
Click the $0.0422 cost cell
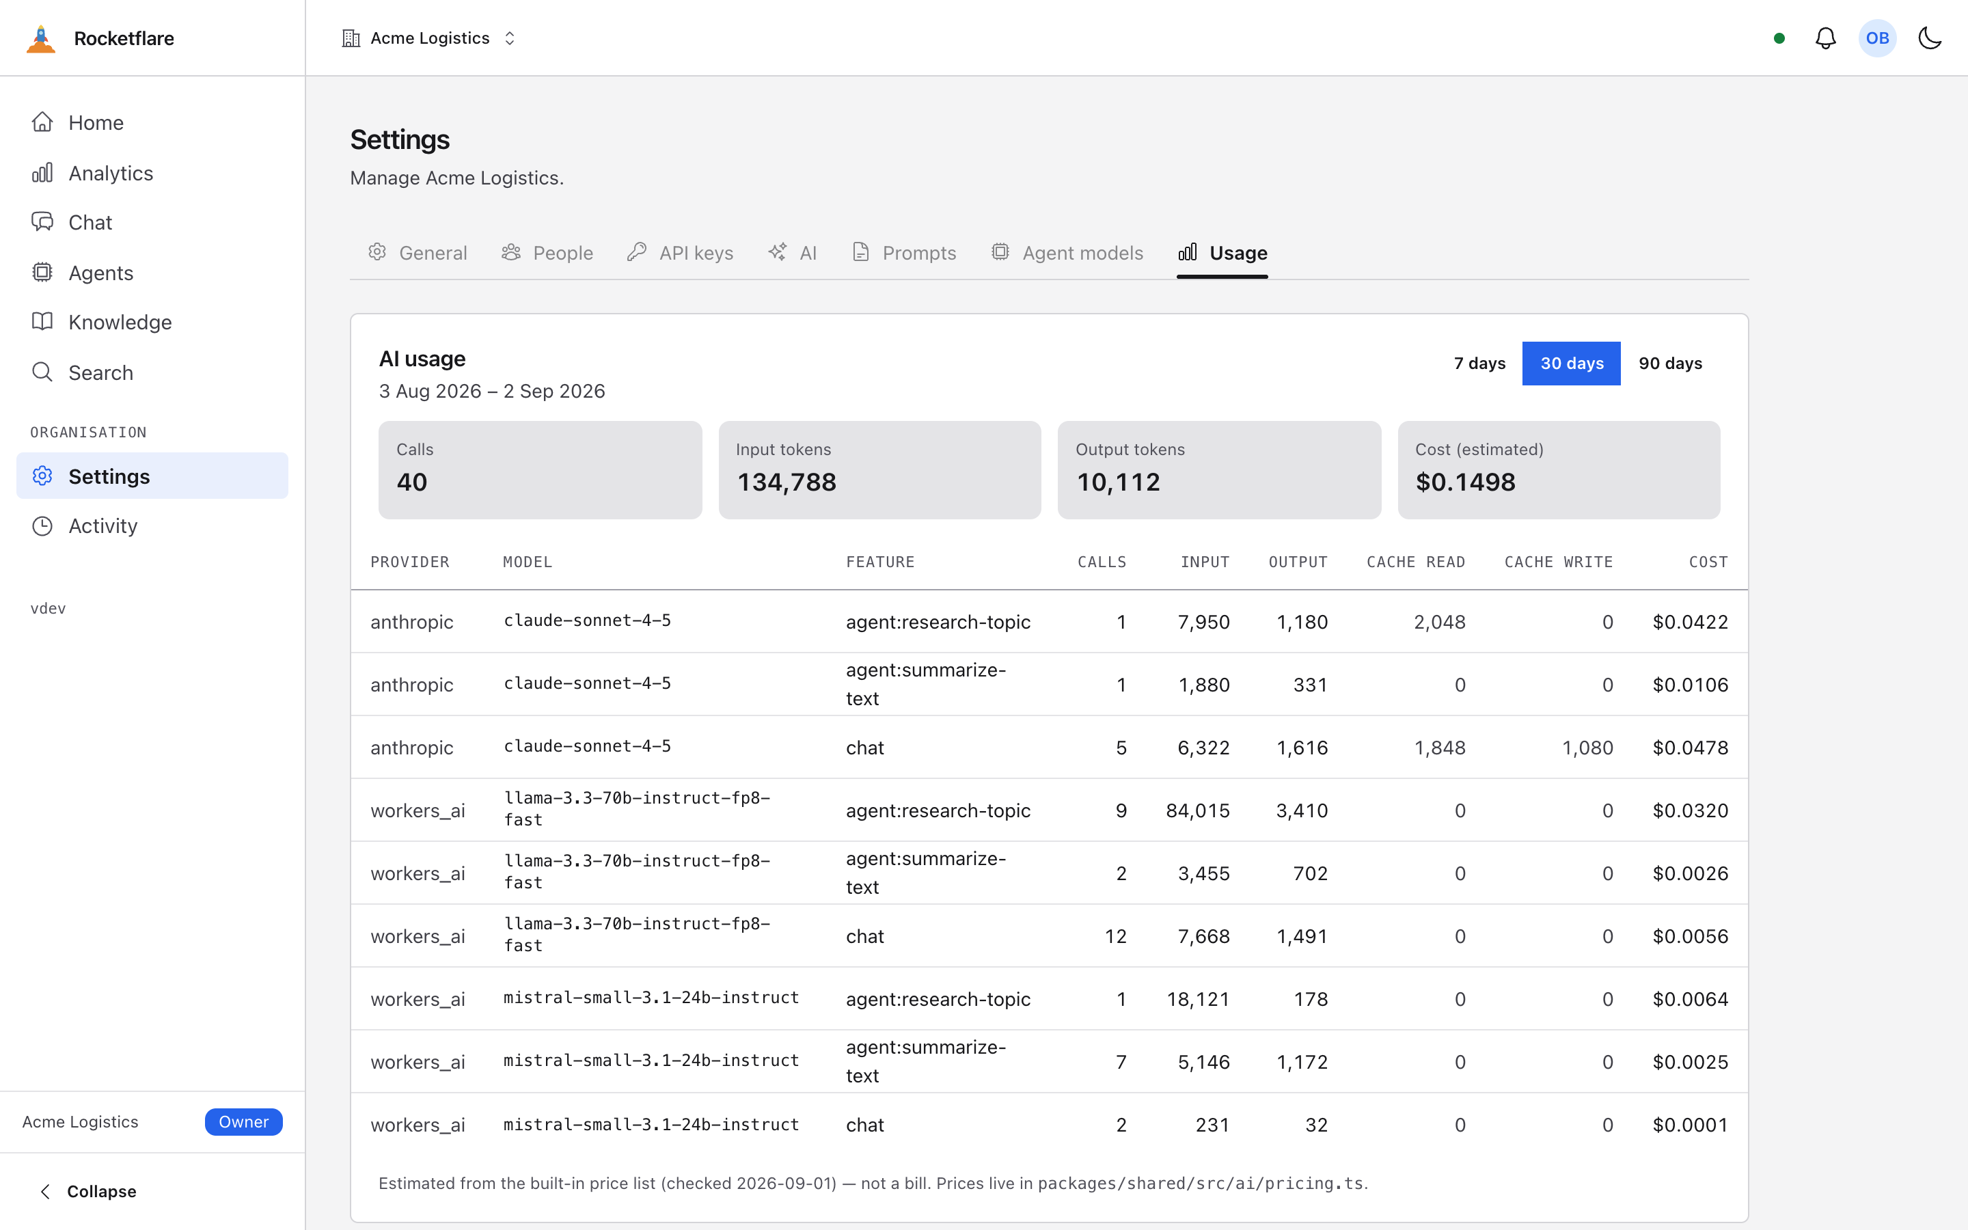coord(1690,623)
